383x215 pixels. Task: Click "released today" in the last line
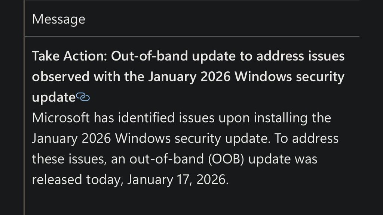77,180
